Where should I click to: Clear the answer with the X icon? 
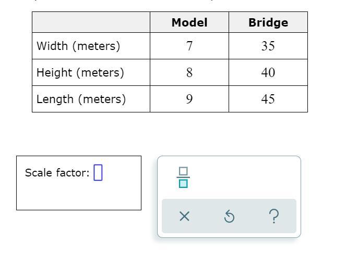[184, 216]
